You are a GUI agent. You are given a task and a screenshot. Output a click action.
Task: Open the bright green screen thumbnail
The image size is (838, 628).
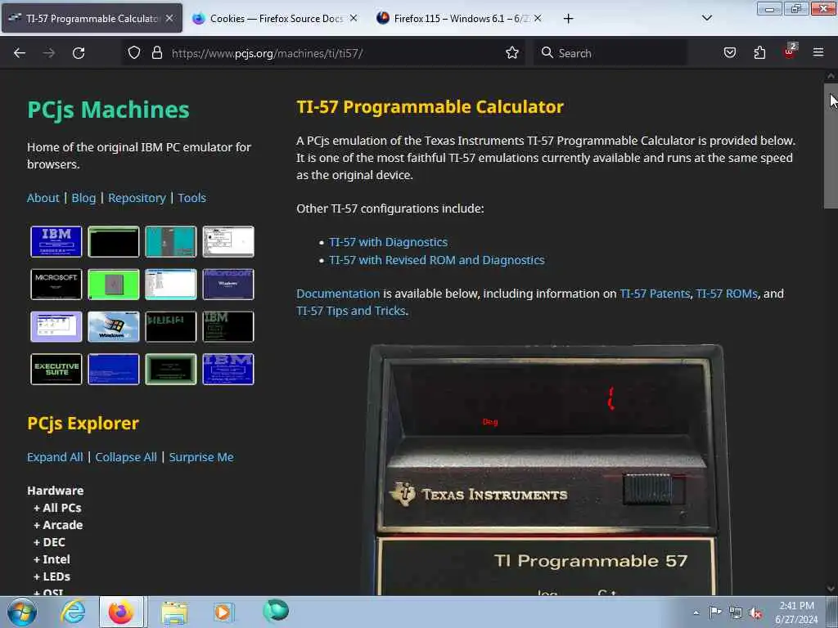113,284
